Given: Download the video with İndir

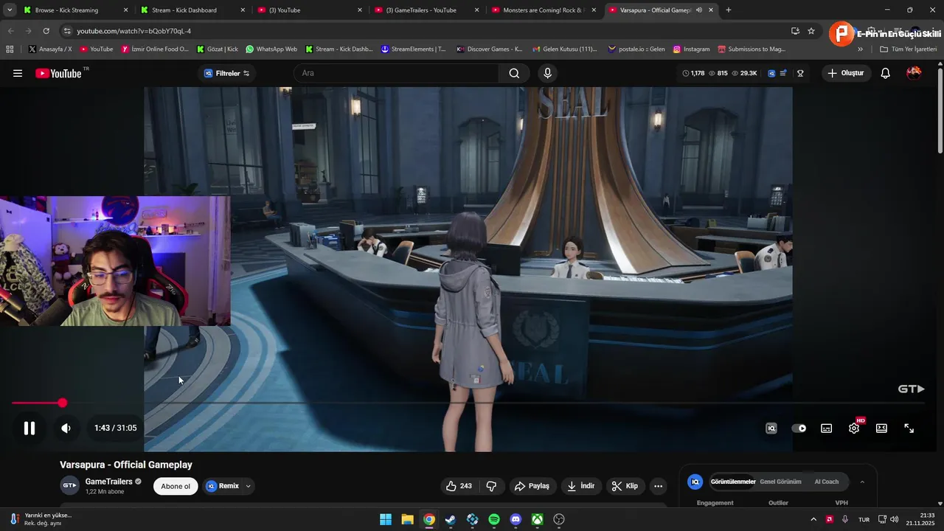Looking at the screenshot, I should tap(580, 486).
